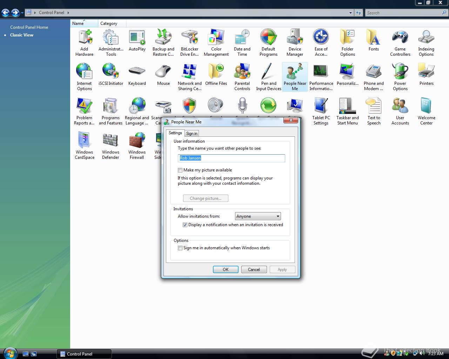The width and height of the screenshot is (449, 359).
Task: Open Default Programs
Action: click(x=268, y=43)
